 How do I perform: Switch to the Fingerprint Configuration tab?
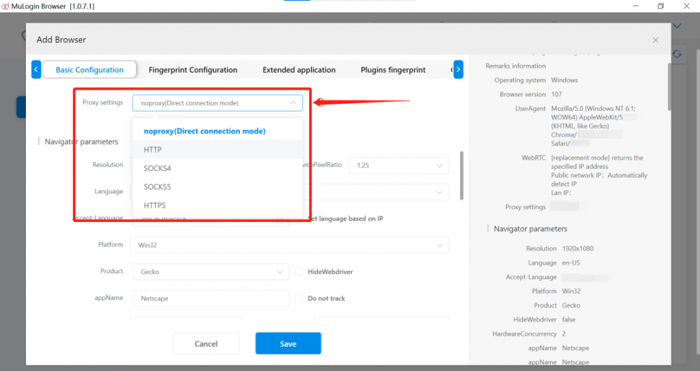tap(193, 70)
